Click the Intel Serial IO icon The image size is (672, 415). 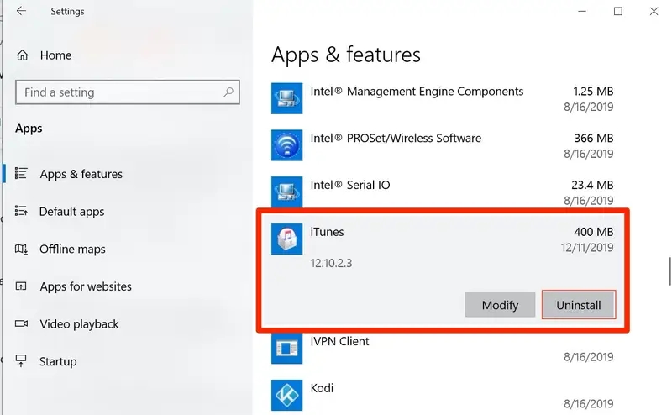tap(286, 192)
